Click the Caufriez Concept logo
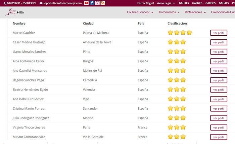235x144 pixels. (14, 12)
